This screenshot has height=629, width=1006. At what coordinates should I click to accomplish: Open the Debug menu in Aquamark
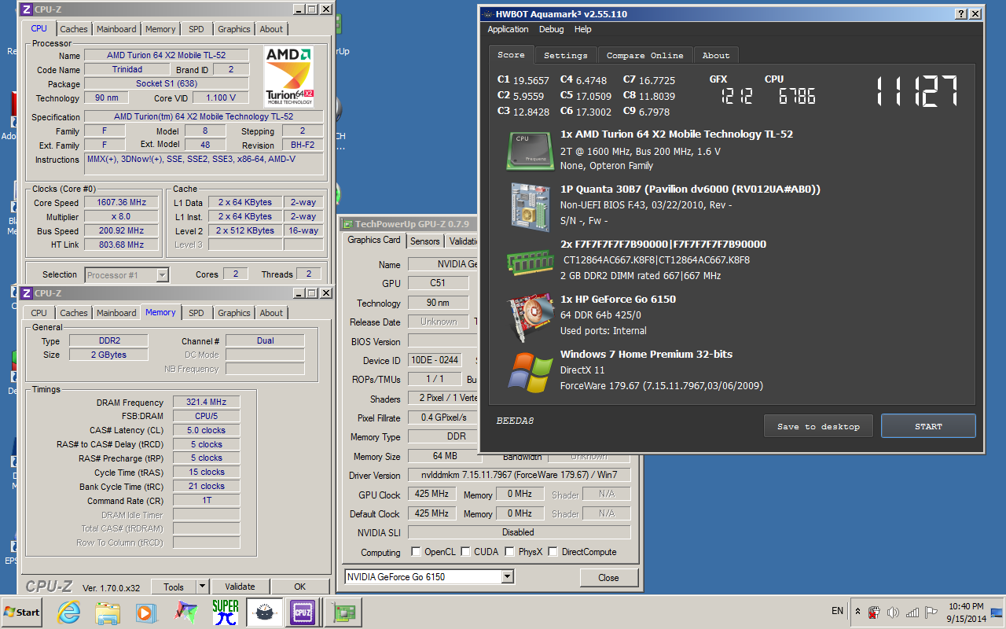tap(551, 30)
